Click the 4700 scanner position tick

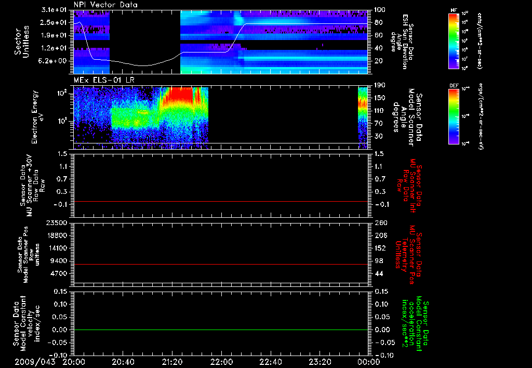pyautogui.click(x=59, y=273)
